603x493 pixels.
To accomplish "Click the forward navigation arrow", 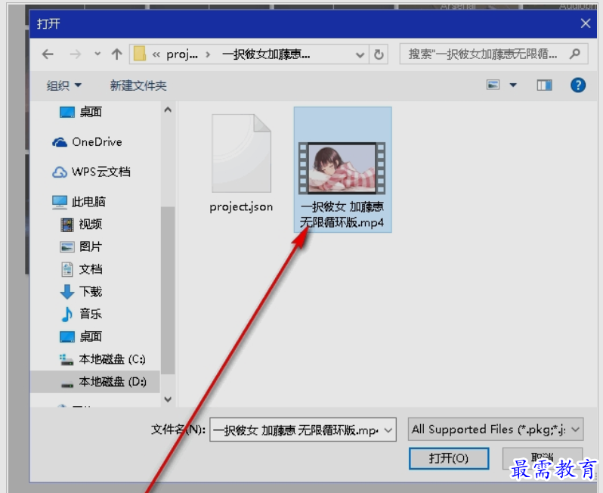I will [x=76, y=54].
